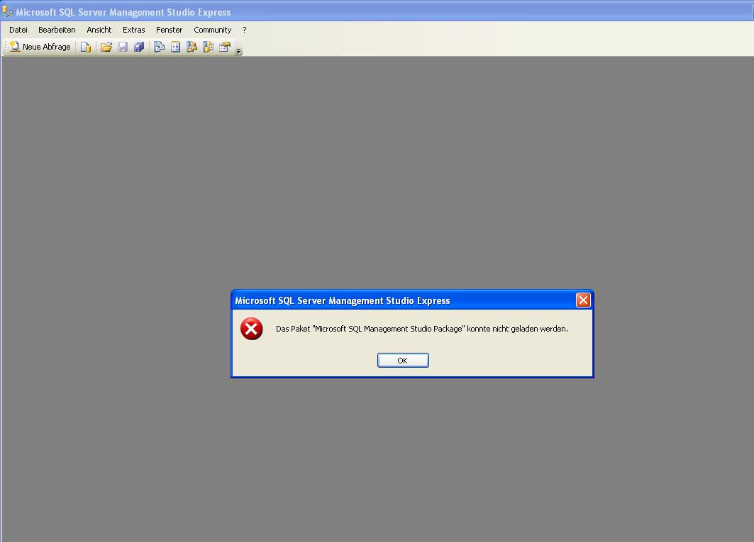The width and height of the screenshot is (754, 542).
Task: Click the application icon in title bar
Action: coord(7,11)
